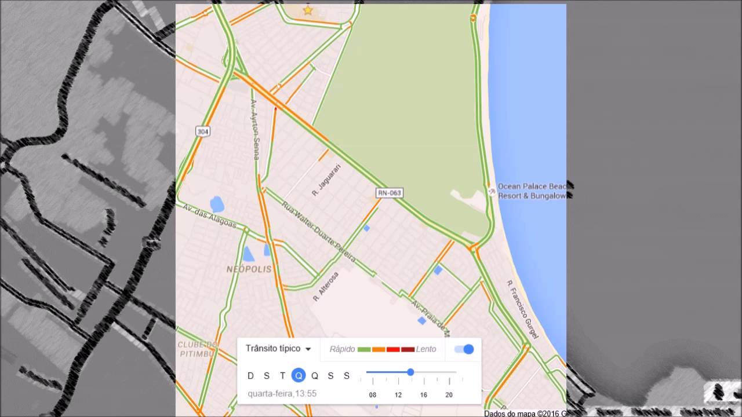Click the RN-063 route shield
742x417 pixels.
[389, 192]
